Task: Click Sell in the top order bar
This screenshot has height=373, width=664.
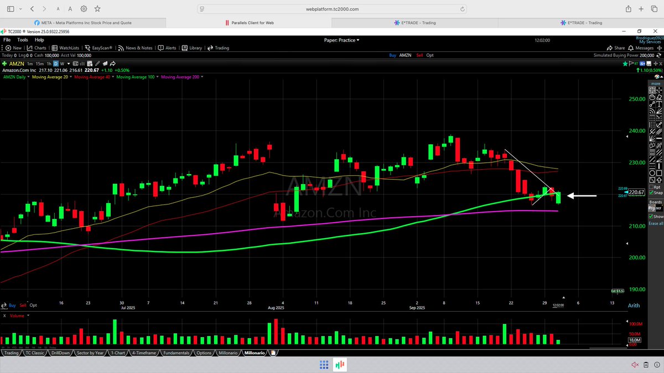Action: pyautogui.click(x=419, y=55)
